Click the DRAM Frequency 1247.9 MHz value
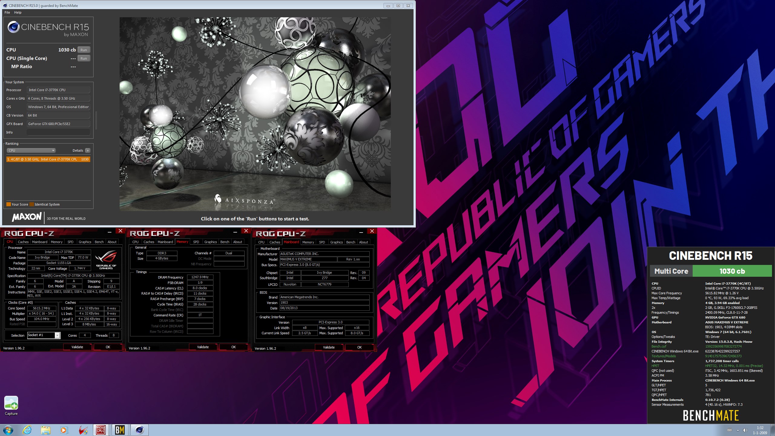Screen dimensions: 775x436 tap(200, 277)
